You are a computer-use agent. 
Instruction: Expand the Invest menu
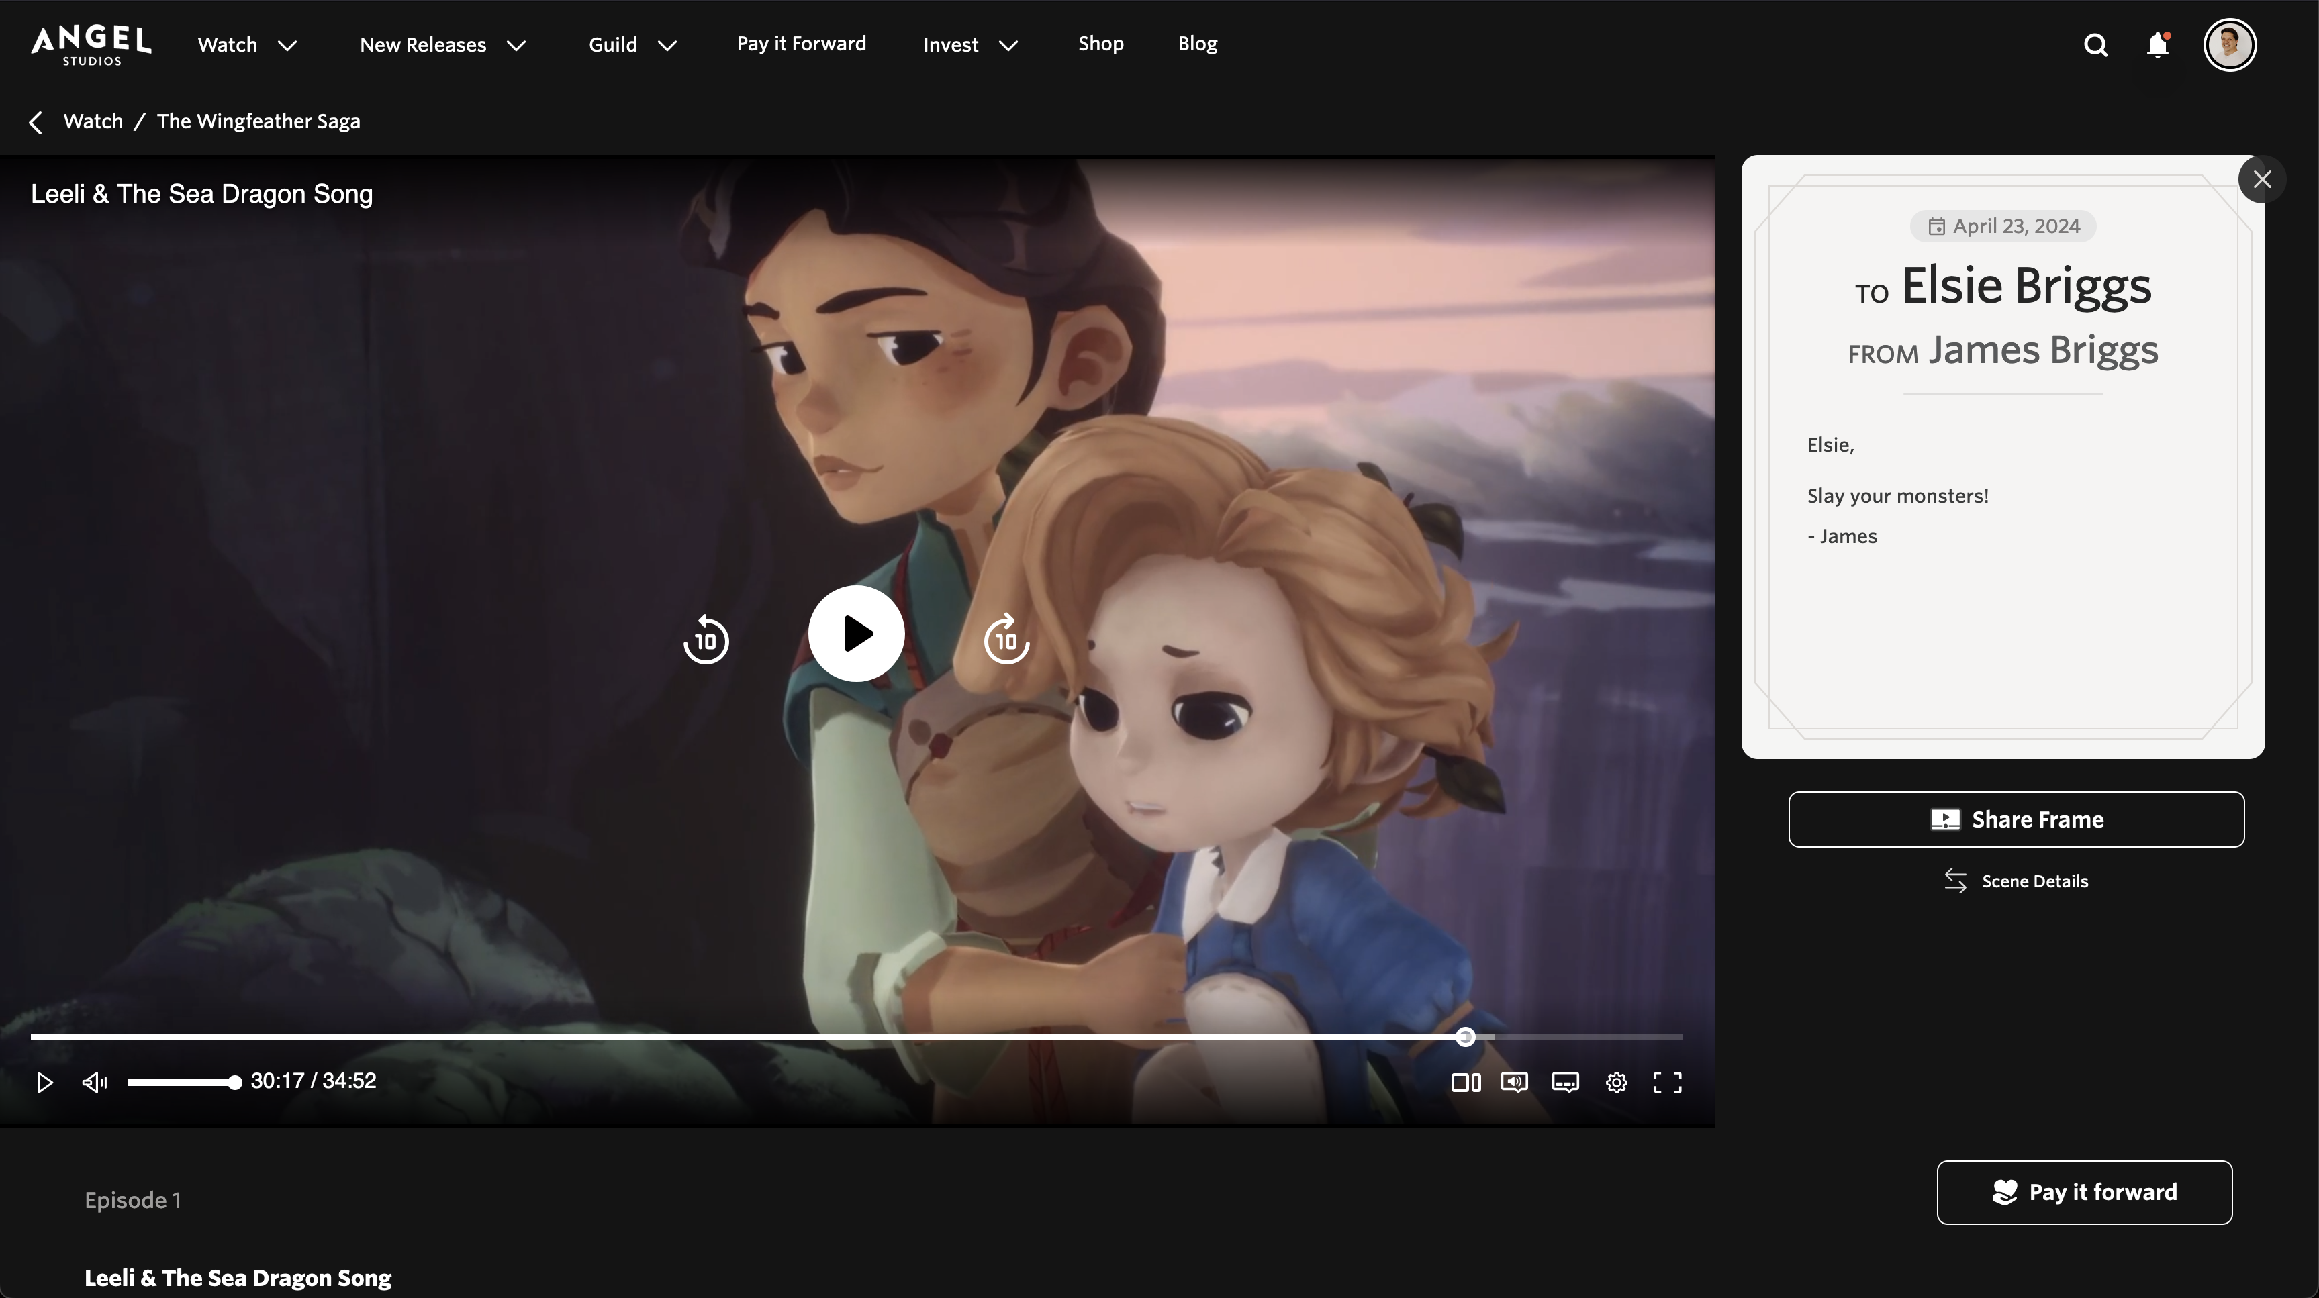coord(969,45)
